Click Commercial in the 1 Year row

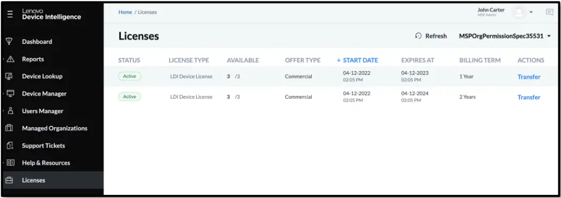tap(298, 76)
